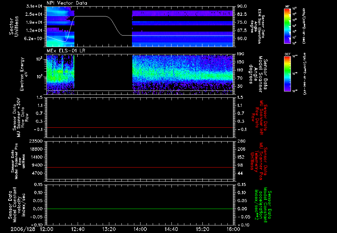Click the '23500' scanner position tick
This screenshot has width=337, height=233.
coord(37,141)
